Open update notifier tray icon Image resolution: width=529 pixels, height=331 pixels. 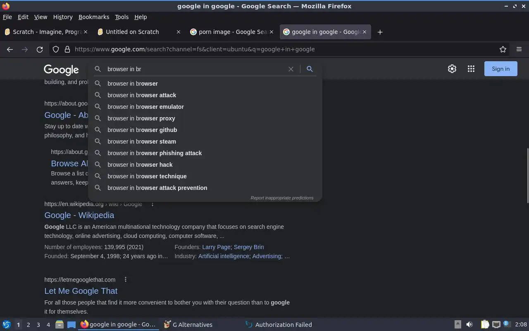click(507, 324)
